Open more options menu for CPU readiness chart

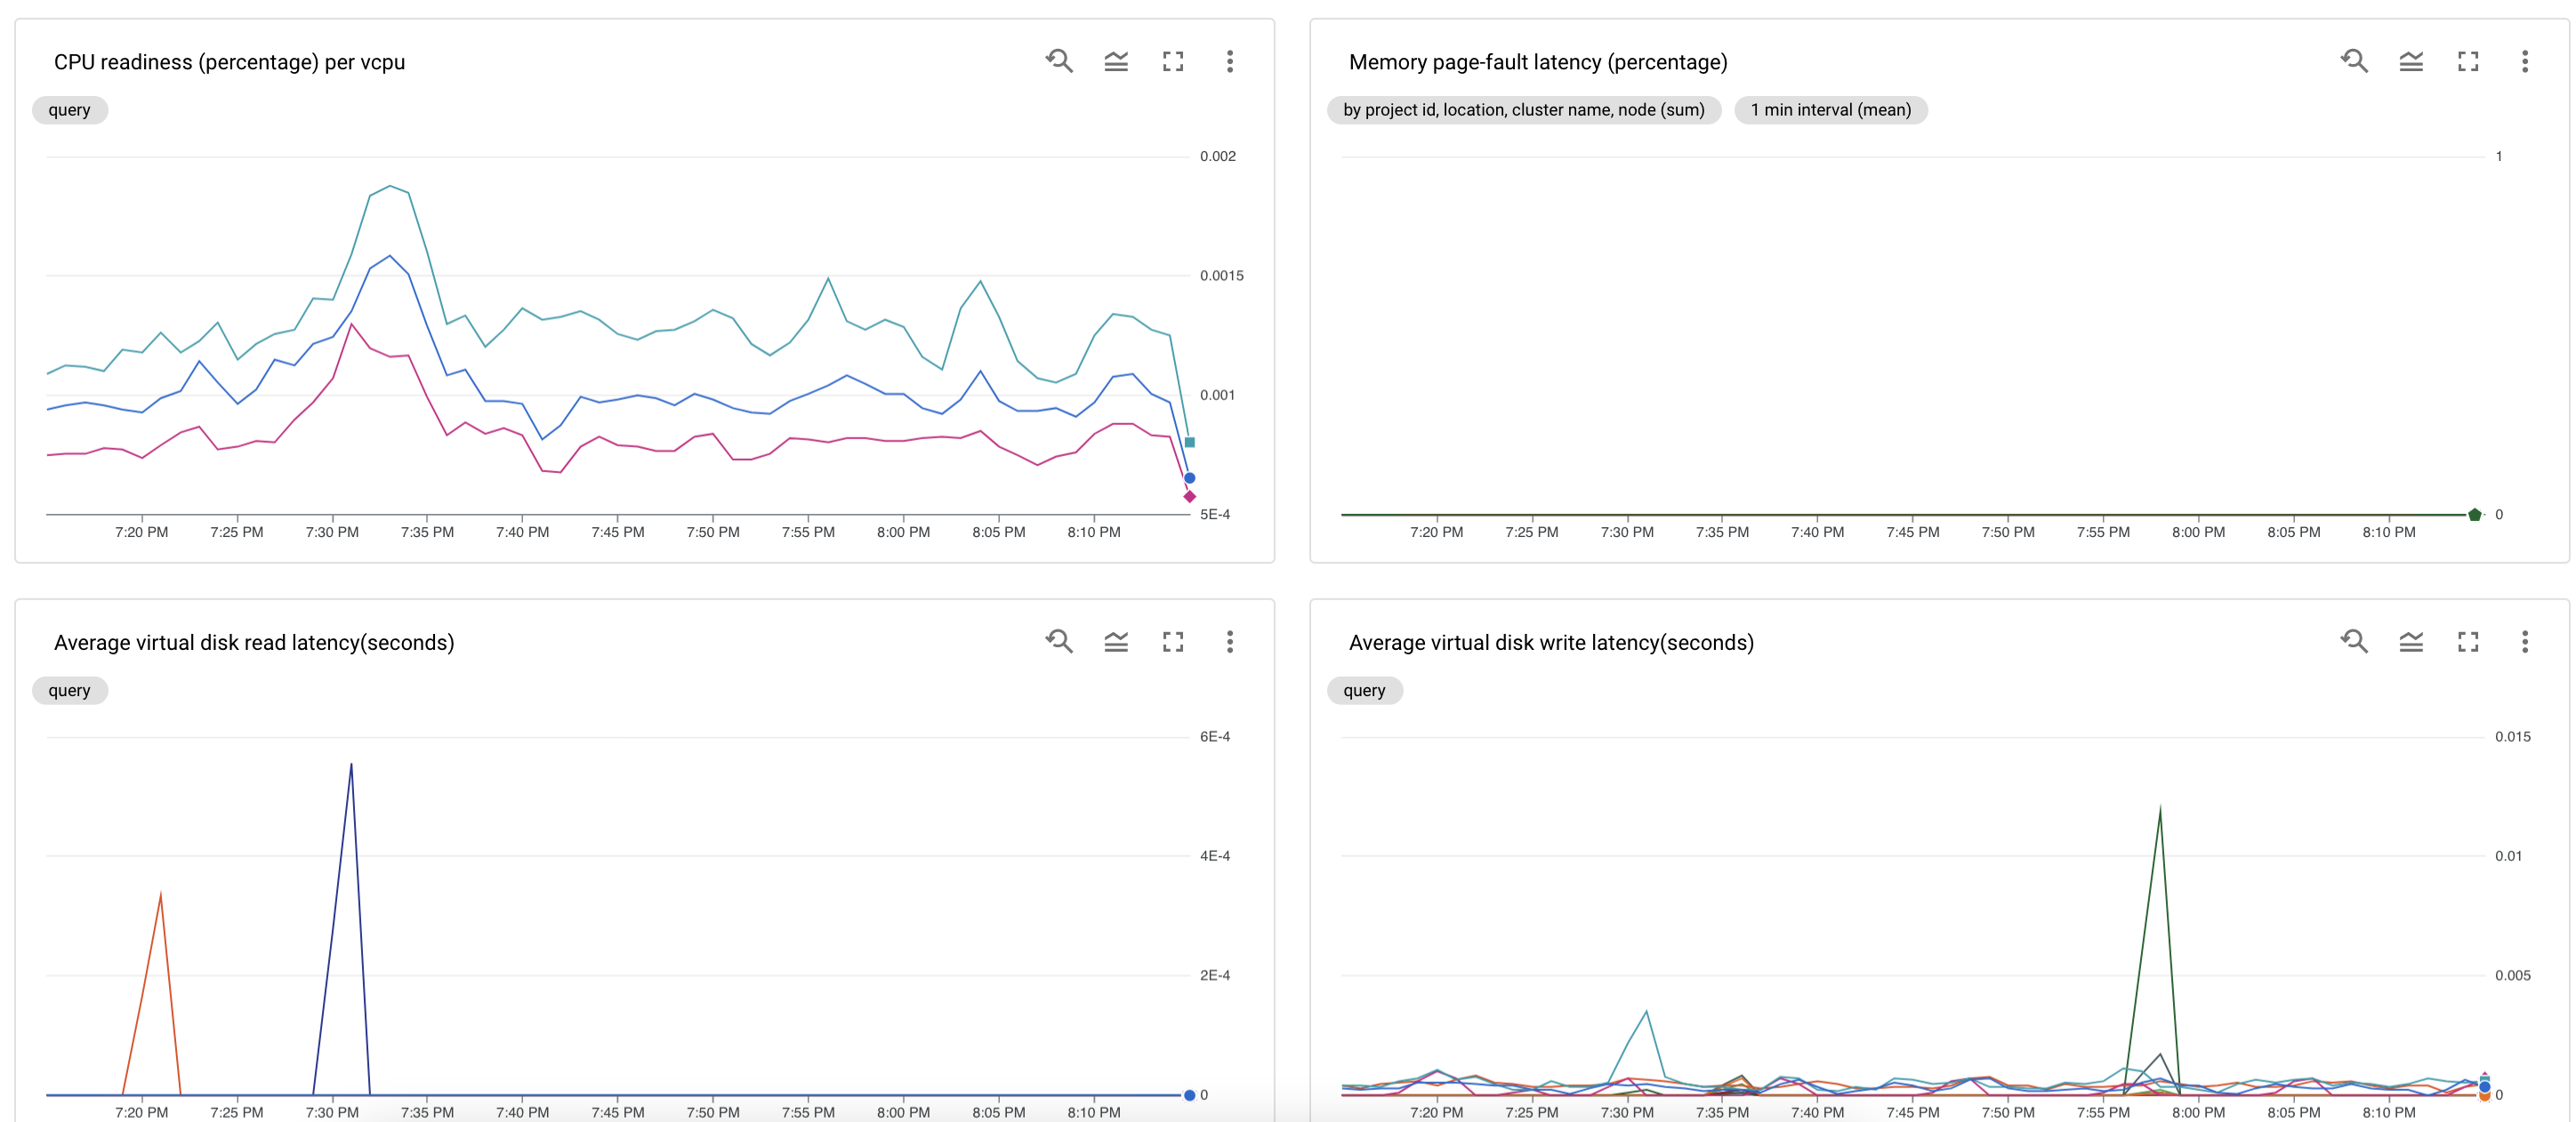click(x=1230, y=62)
